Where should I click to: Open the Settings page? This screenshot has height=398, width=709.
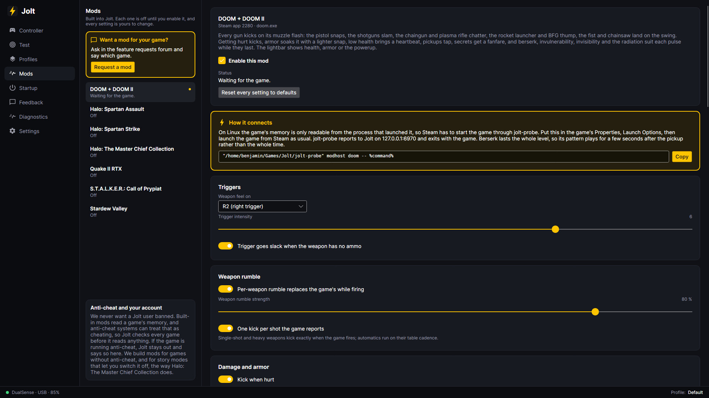40,131
